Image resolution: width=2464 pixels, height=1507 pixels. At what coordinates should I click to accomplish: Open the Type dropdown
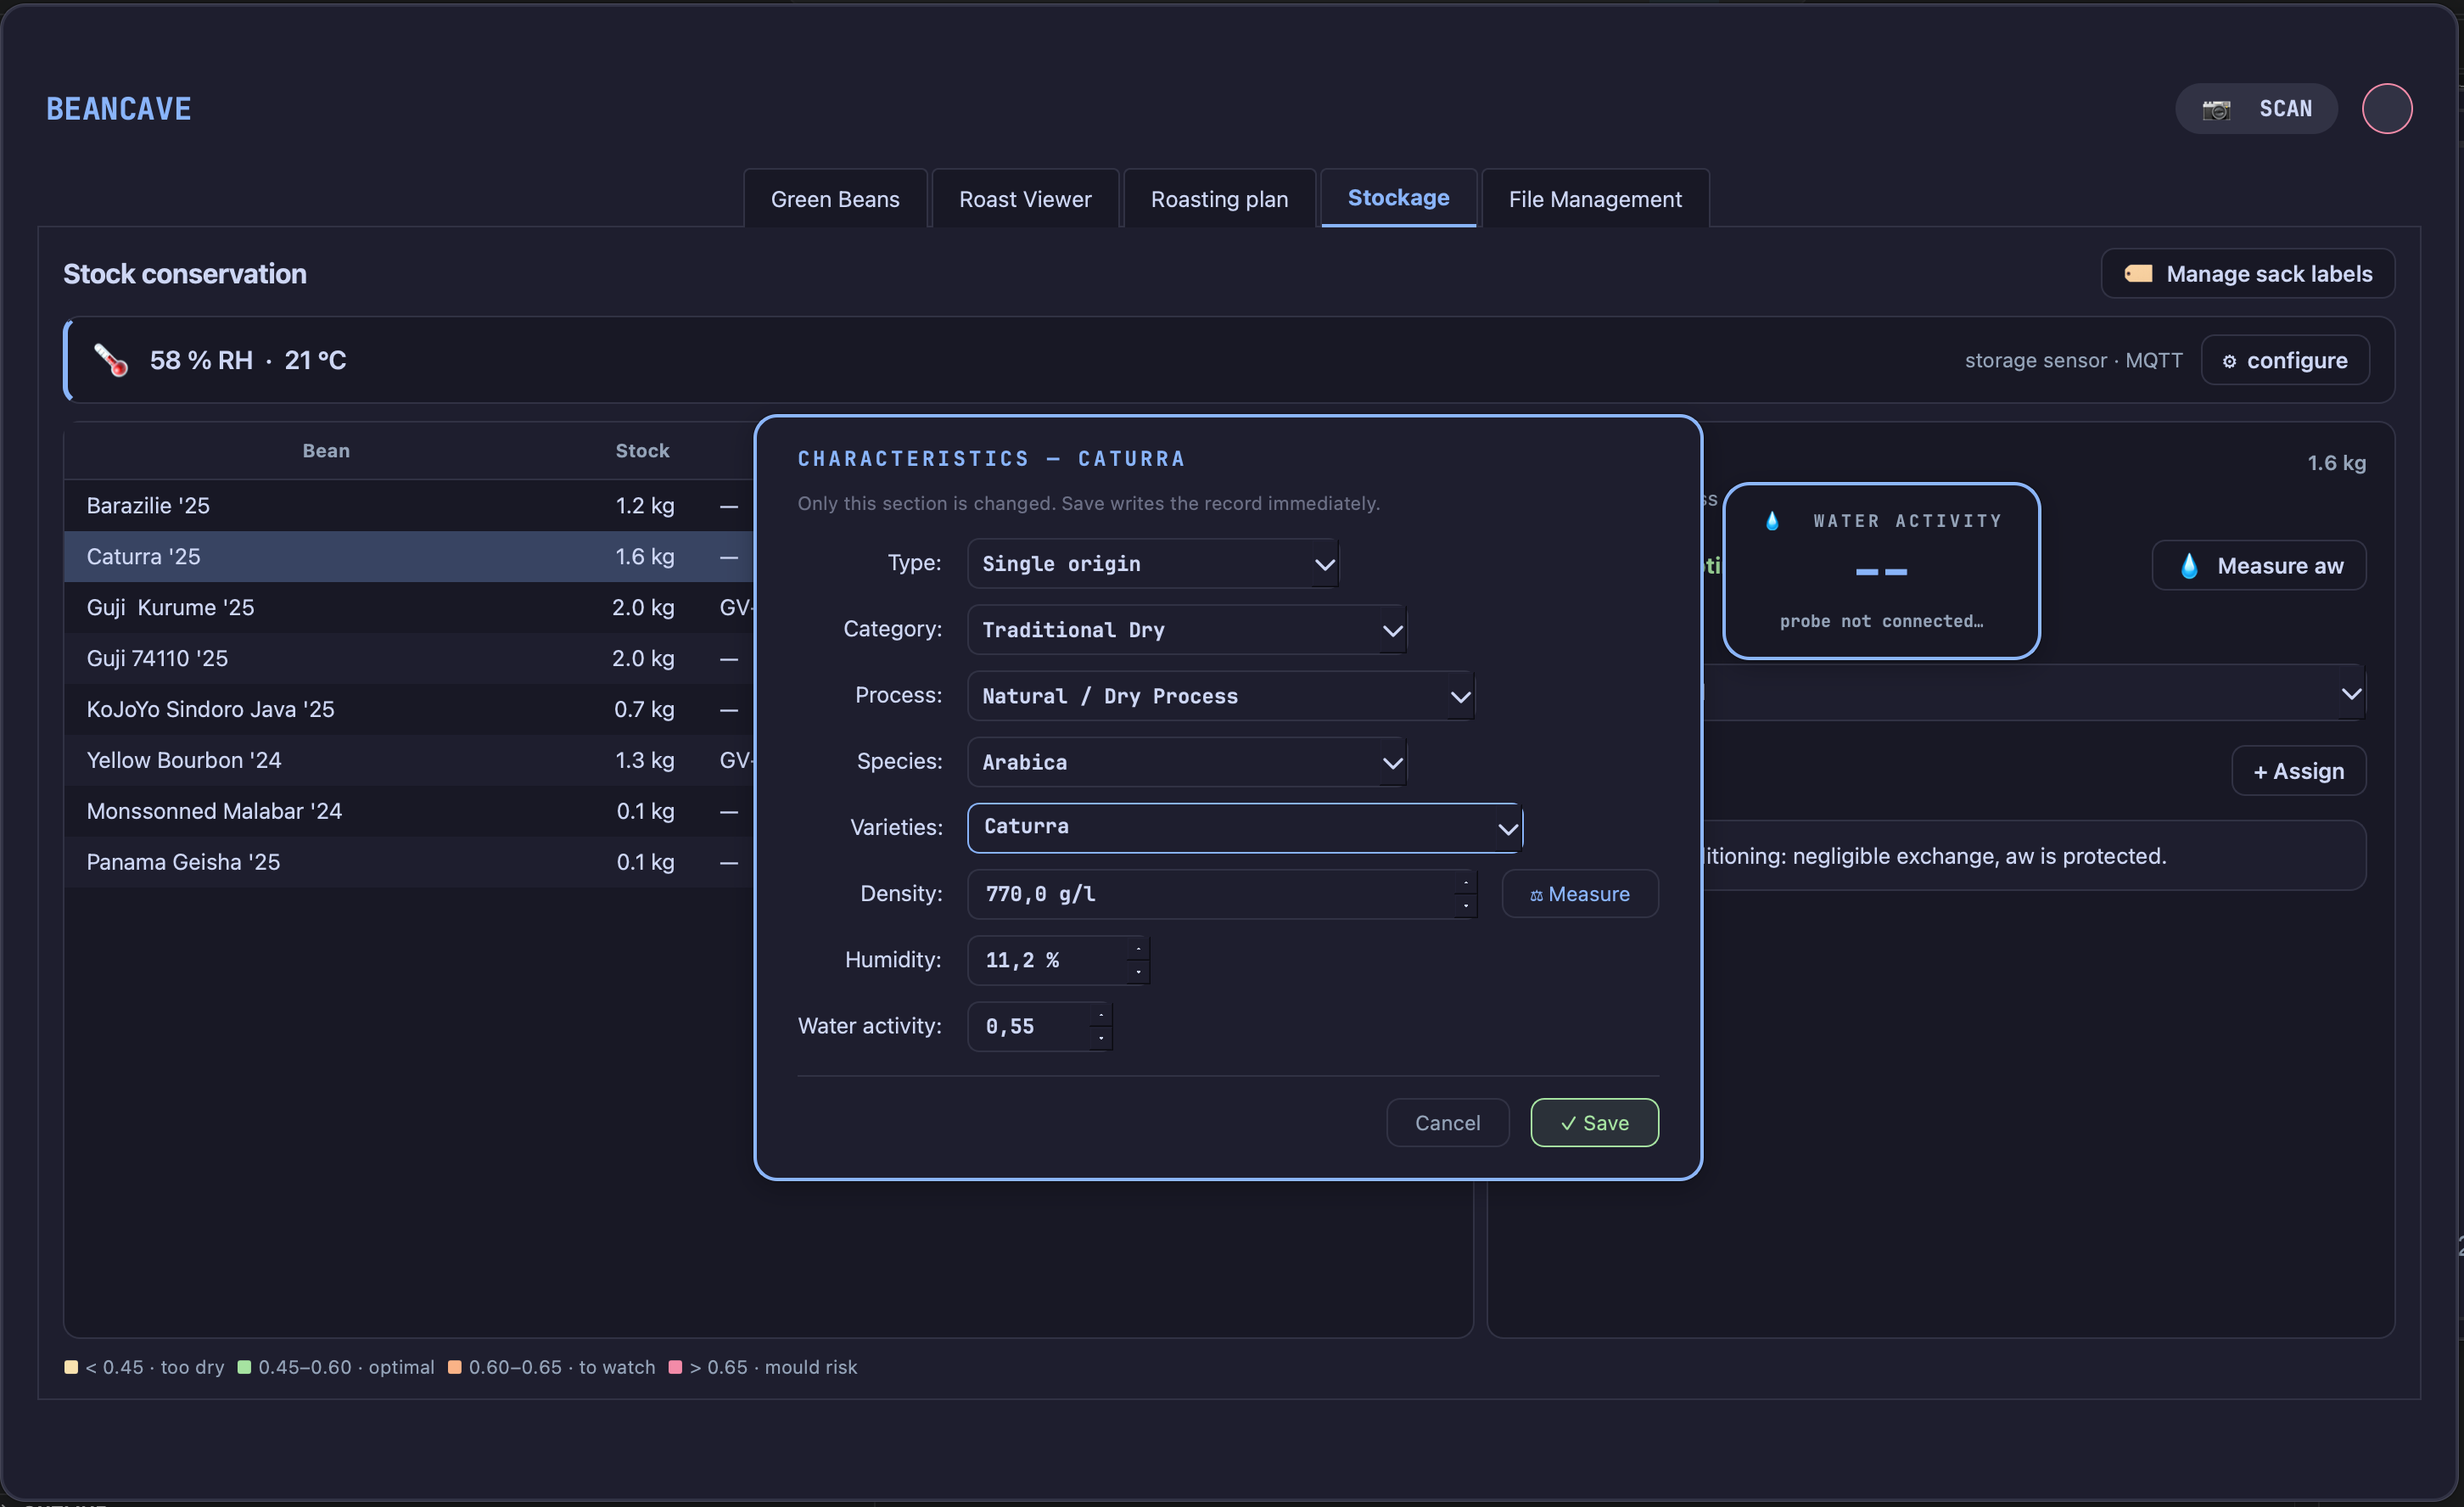pos(1153,564)
